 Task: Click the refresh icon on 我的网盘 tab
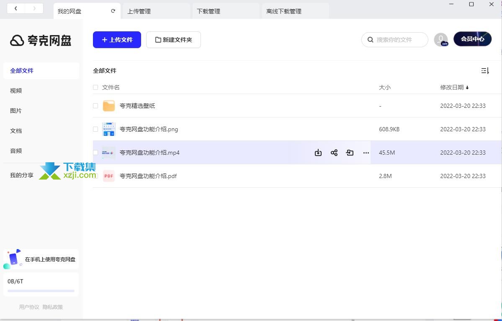(113, 11)
